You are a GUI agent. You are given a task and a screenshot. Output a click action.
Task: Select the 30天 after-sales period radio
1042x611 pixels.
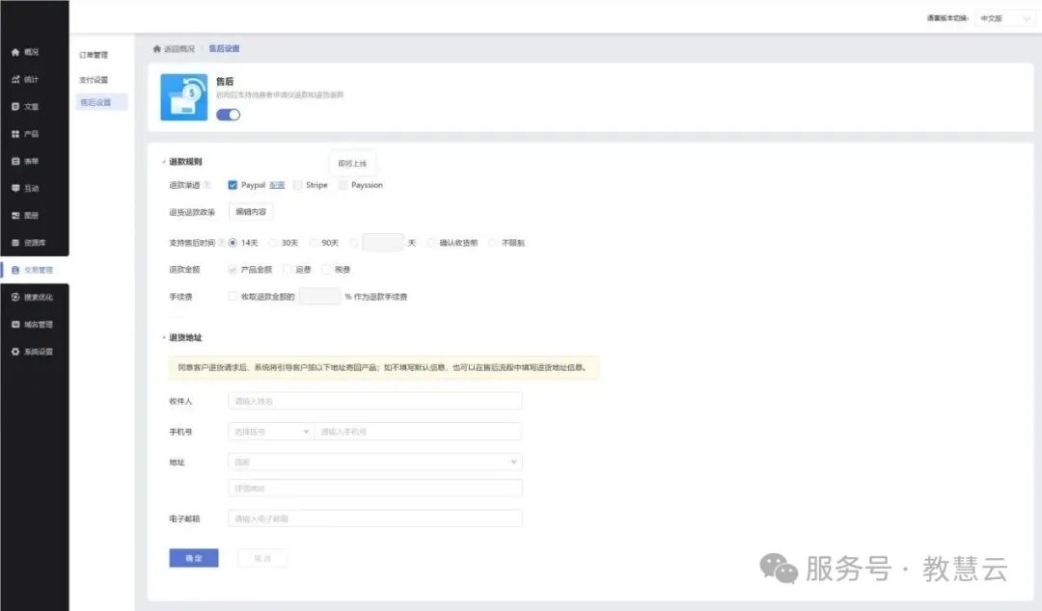(273, 243)
